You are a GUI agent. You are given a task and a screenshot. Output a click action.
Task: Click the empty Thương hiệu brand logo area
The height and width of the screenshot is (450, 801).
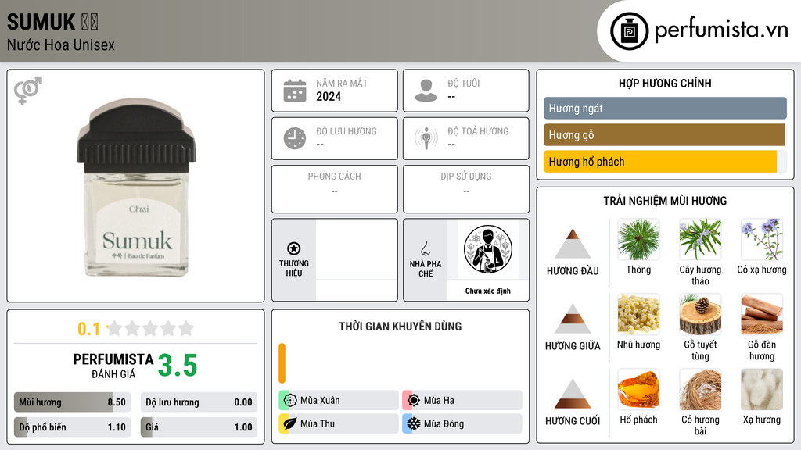click(357, 249)
